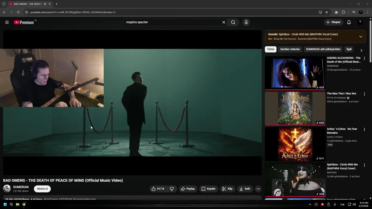Go back in browser history
The image size is (372, 209).
[4, 12]
